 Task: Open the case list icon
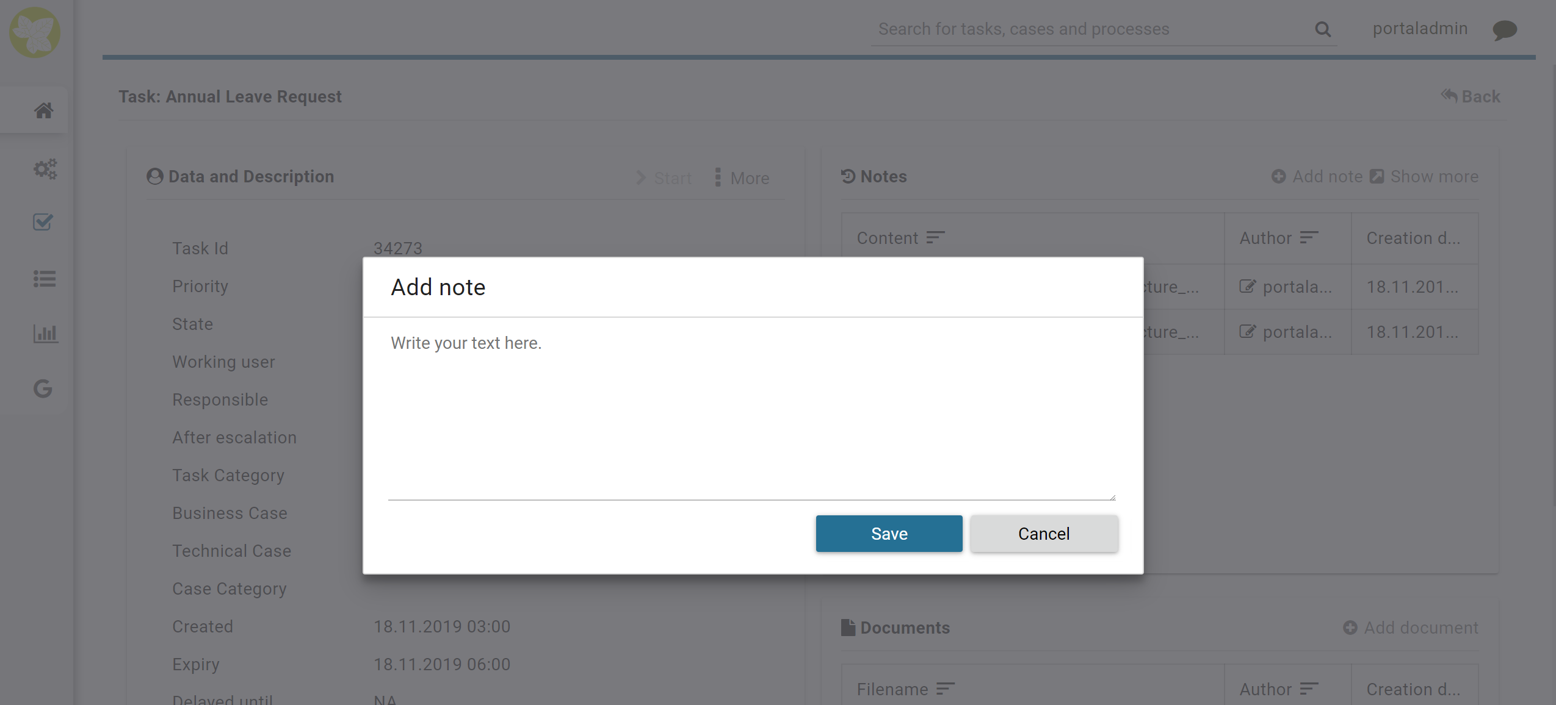[x=45, y=279]
